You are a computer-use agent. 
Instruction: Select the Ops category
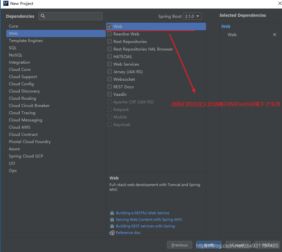pyautogui.click(x=56, y=171)
